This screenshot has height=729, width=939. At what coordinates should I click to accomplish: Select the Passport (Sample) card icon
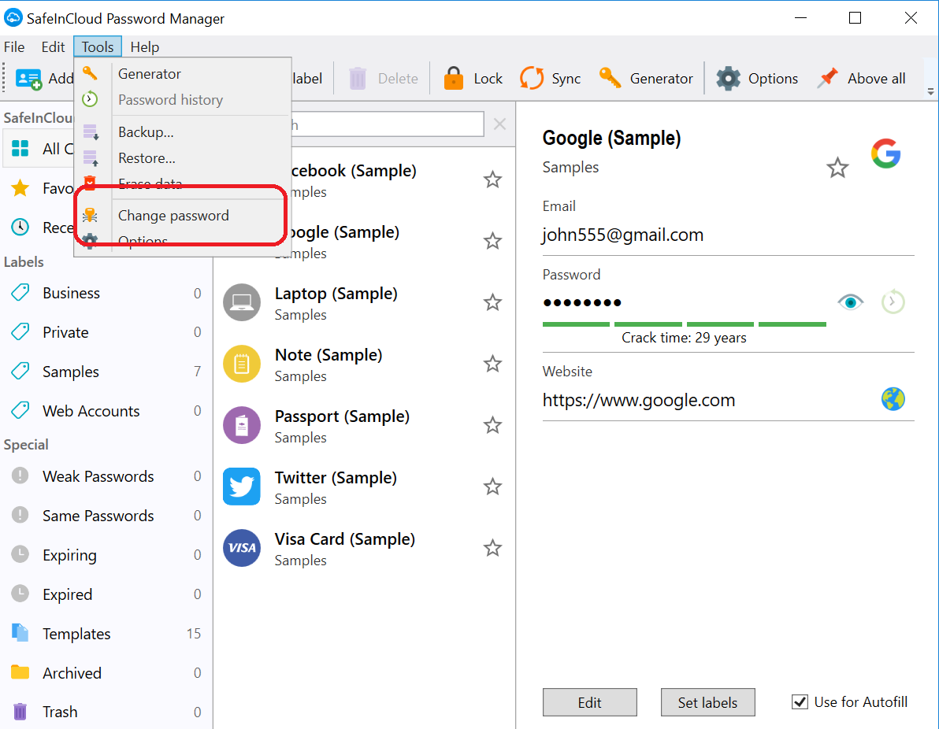pyautogui.click(x=242, y=426)
